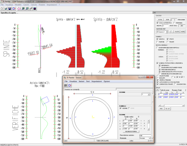Screen dimensions: 187x146
Task: Toggle the Sezione checkbox in Sezioni window
Action: click(120, 108)
